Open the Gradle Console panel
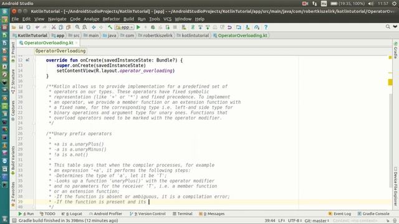The width and height of the screenshot is (399, 224). pyautogui.click(x=373, y=214)
